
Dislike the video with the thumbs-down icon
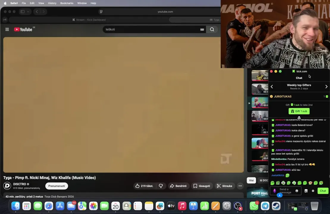pyautogui.click(x=161, y=186)
